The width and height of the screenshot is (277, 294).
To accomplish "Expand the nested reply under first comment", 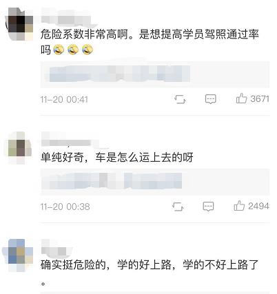I will click(x=155, y=74).
